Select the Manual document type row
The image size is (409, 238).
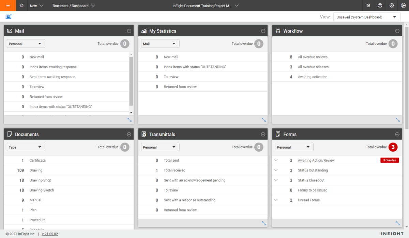pos(69,200)
